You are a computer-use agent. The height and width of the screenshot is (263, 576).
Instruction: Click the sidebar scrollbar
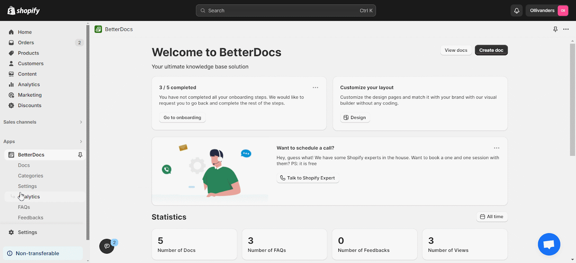(88, 133)
